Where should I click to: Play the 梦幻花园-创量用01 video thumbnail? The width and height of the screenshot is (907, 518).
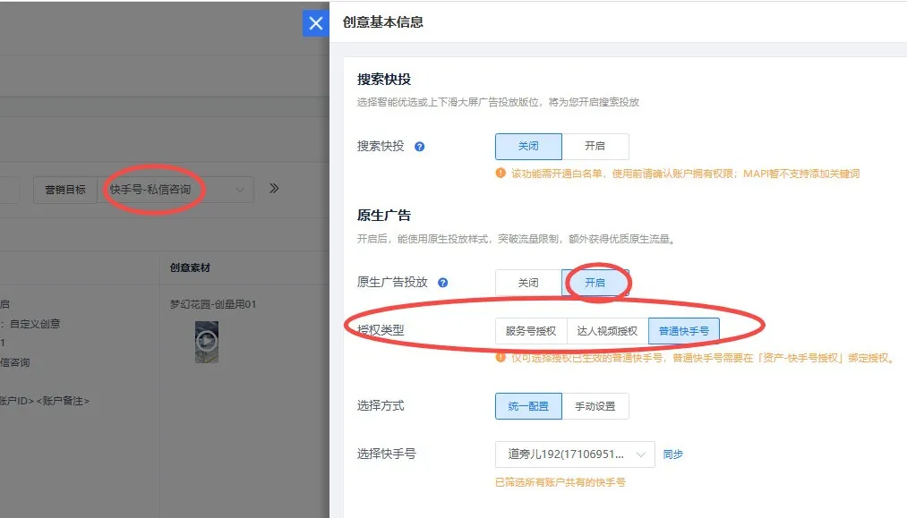[207, 341]
